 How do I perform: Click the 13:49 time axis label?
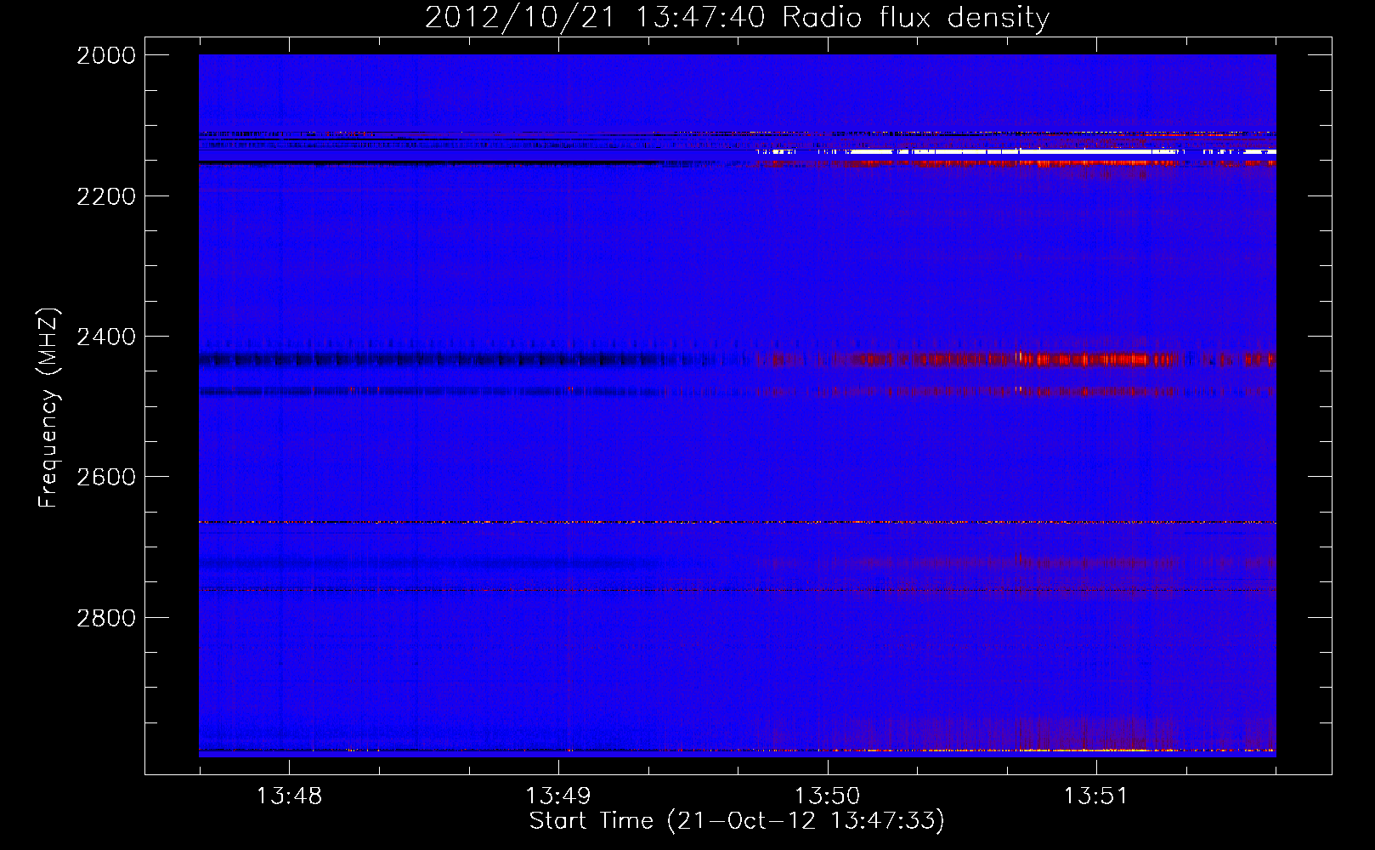pyautogui.click(x=557, y=796)
